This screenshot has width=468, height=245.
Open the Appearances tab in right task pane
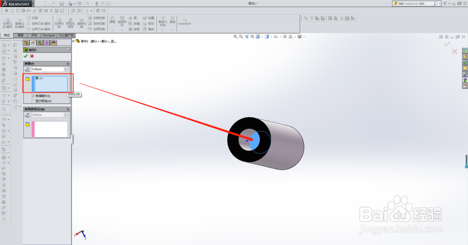pyautogui.click(x=465, y=80)
